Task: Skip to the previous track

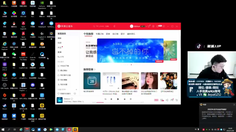Action: (x=111, y=99)
